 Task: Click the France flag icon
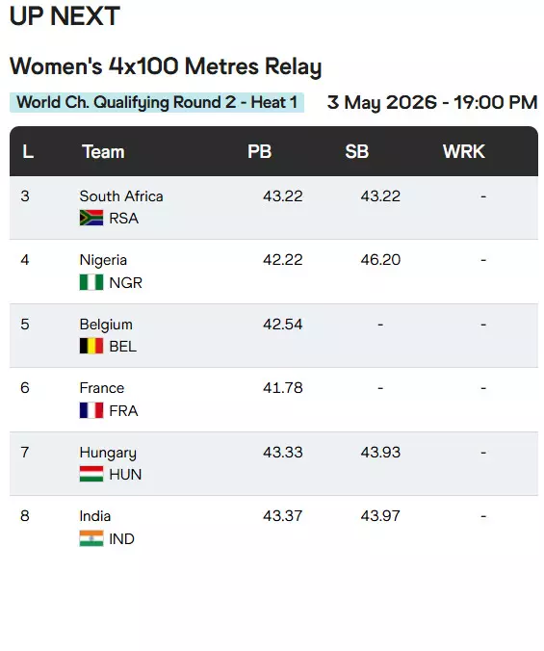tap(91, 410)
